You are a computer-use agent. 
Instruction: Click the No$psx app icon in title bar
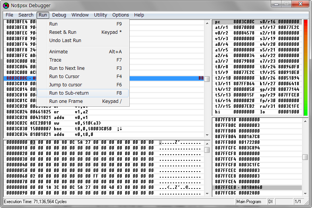click(x=6, y=5)
